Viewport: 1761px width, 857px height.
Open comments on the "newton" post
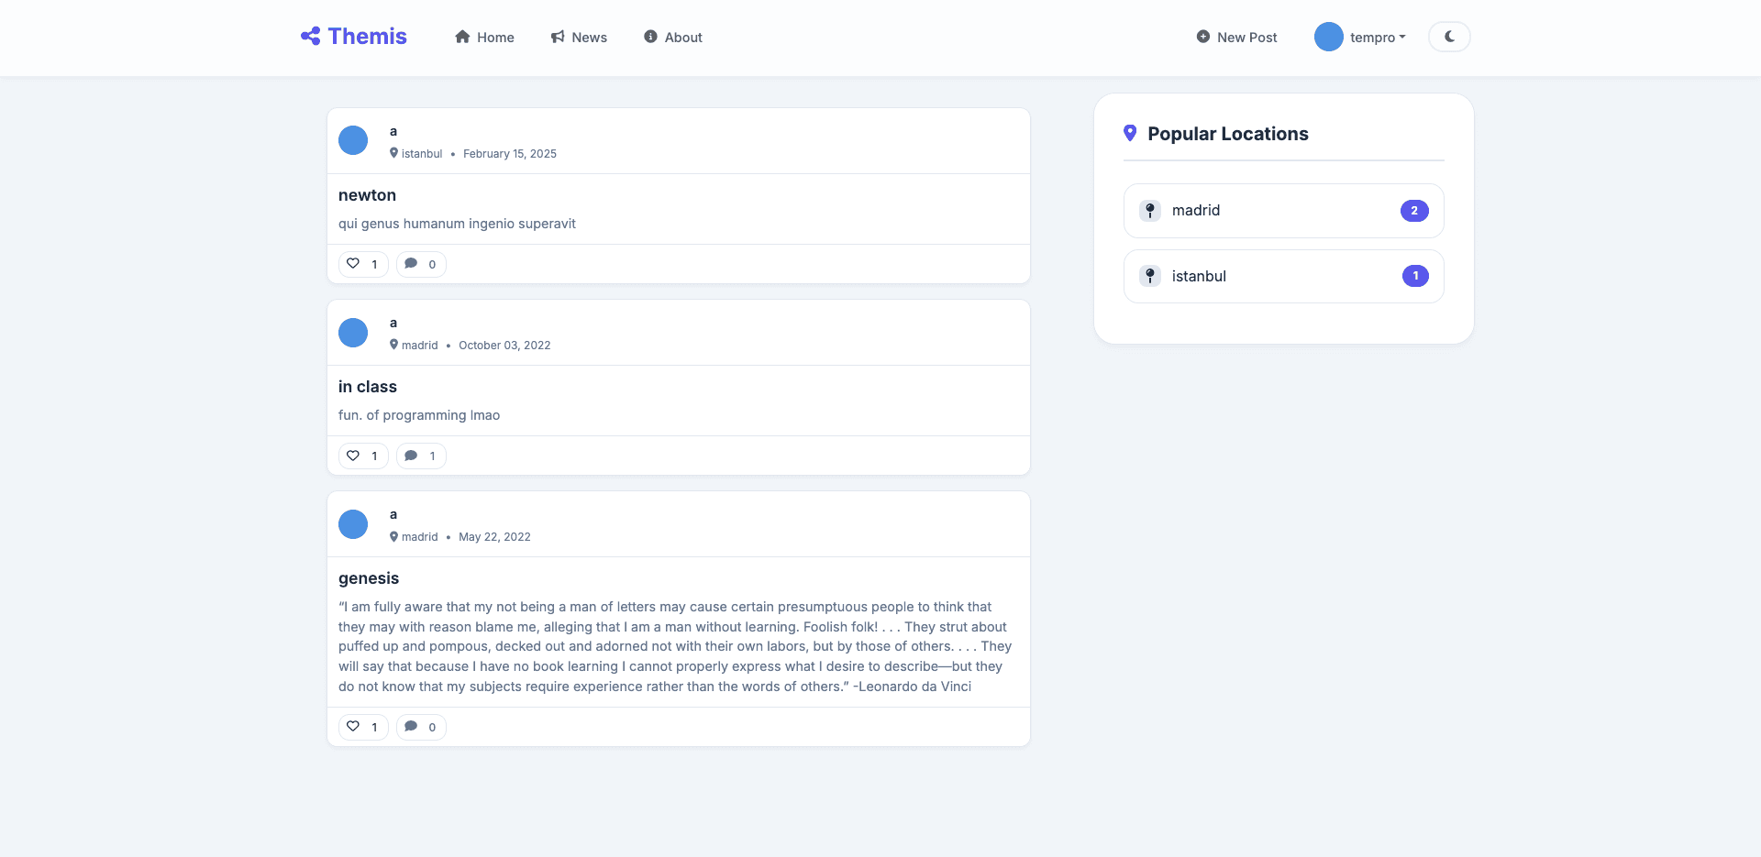[421, 264]
